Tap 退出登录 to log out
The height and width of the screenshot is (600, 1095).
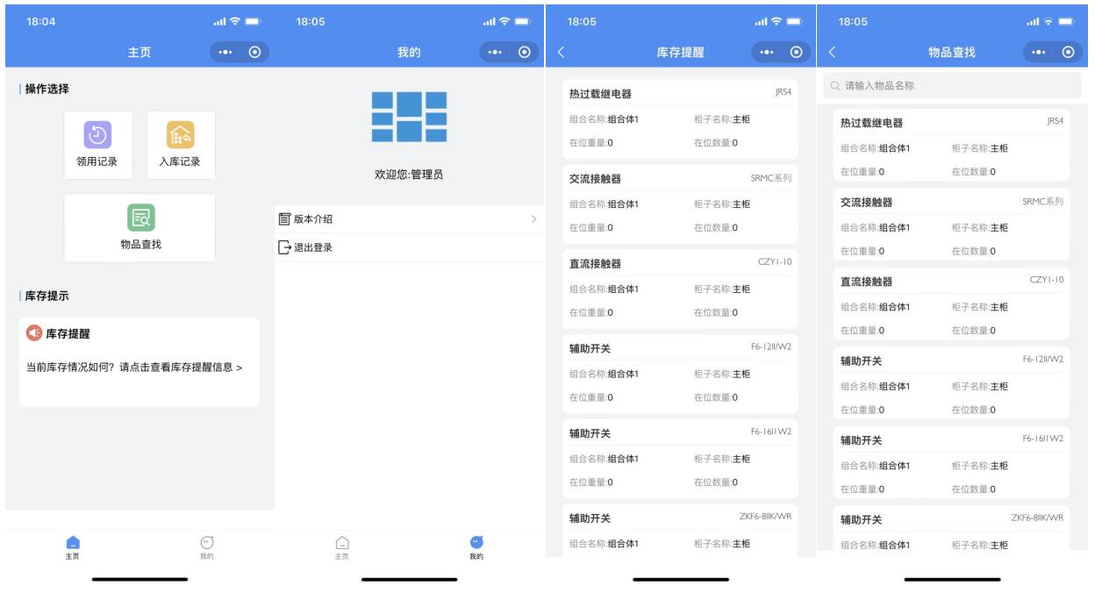[312, 247]
